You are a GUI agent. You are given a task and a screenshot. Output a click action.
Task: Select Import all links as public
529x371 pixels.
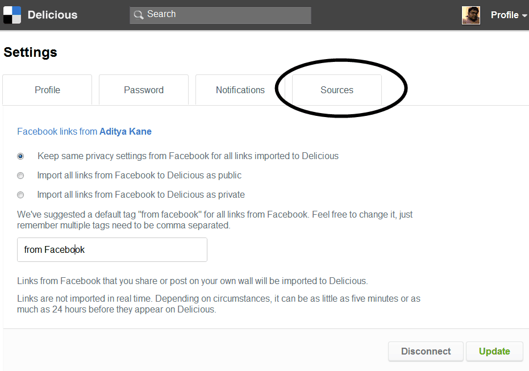(20, 176)
